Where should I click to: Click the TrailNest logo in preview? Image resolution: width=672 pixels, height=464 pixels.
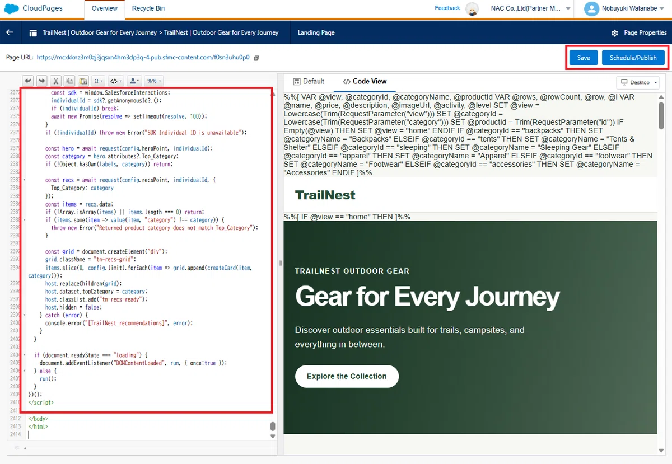click(325, 195)
